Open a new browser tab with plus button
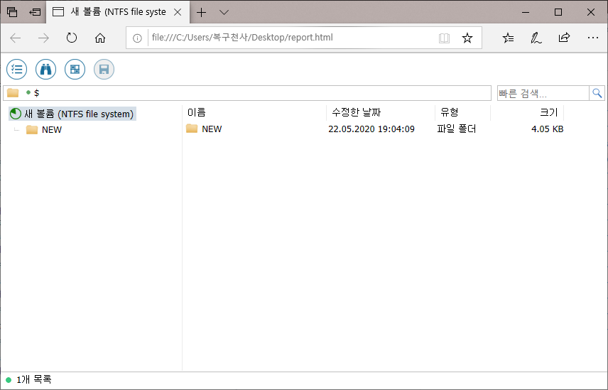This screenshot has width=608, height=390. (x=202, y=12)
